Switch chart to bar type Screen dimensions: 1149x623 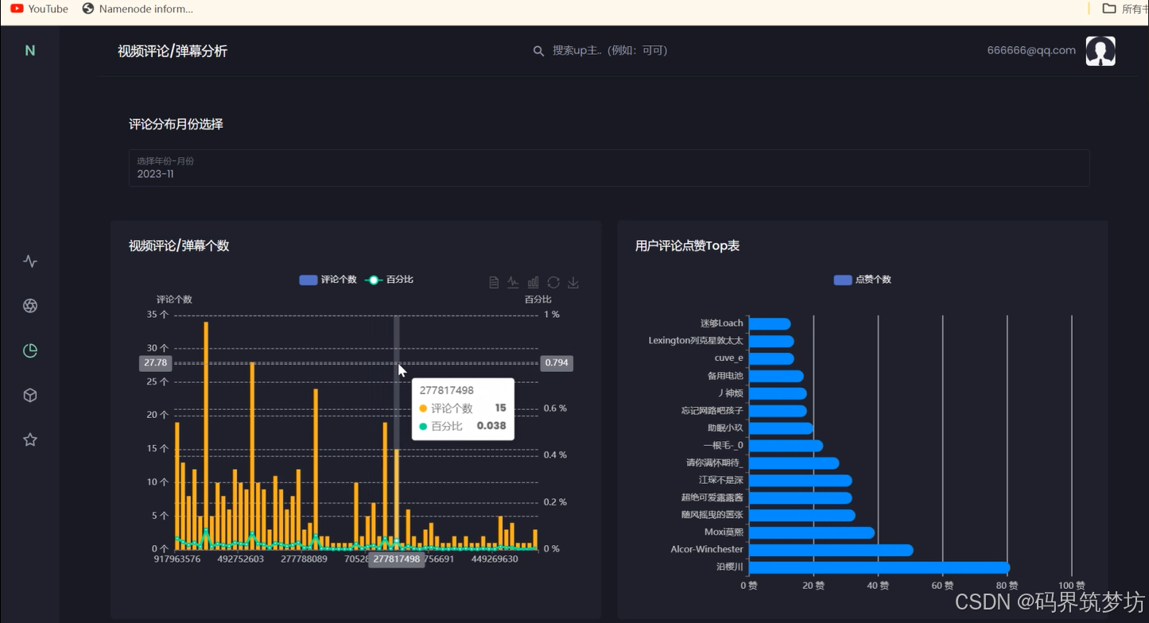[x=534, y=282]
